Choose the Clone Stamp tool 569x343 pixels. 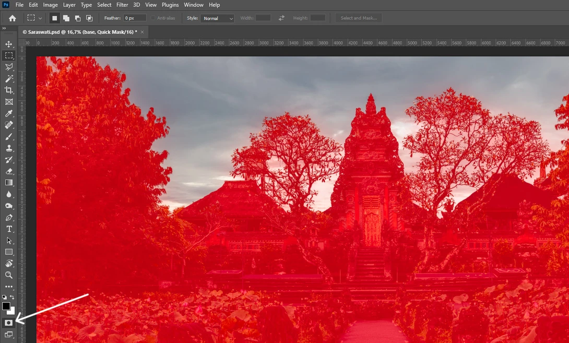[9, 148]
